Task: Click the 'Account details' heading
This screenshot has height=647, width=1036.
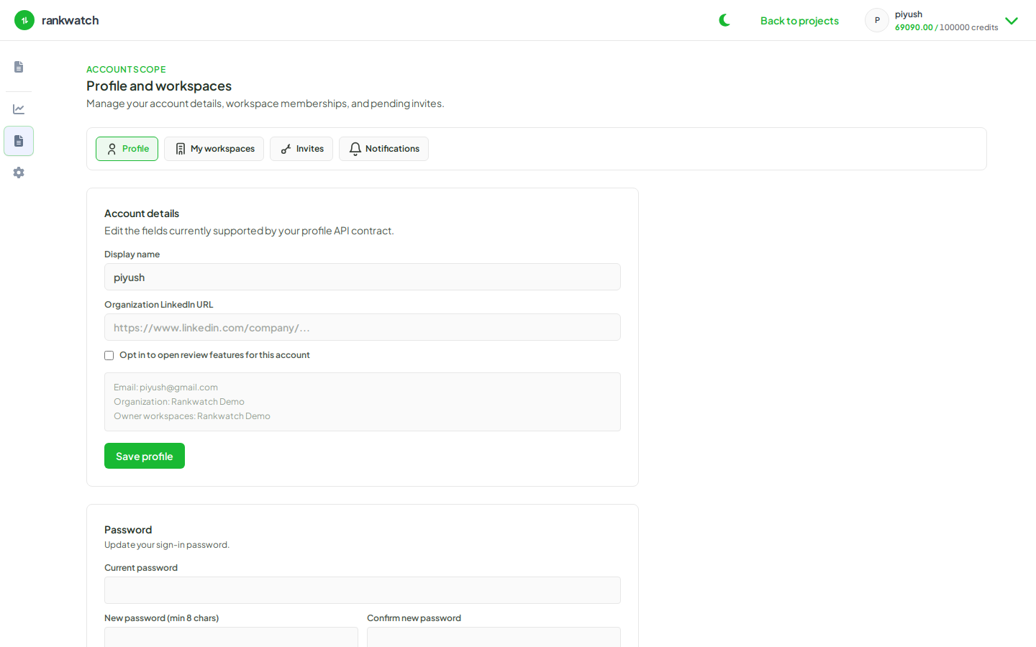Action: [142, 214]
